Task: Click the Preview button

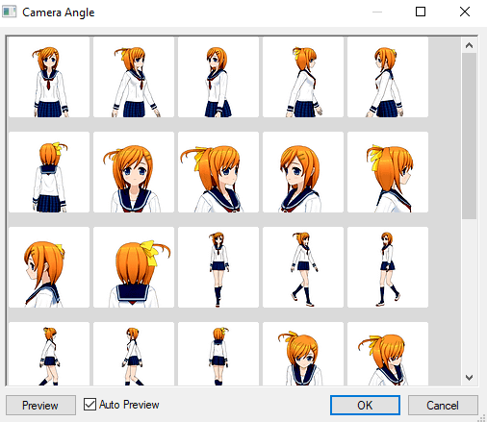Action: pos(40,405)
